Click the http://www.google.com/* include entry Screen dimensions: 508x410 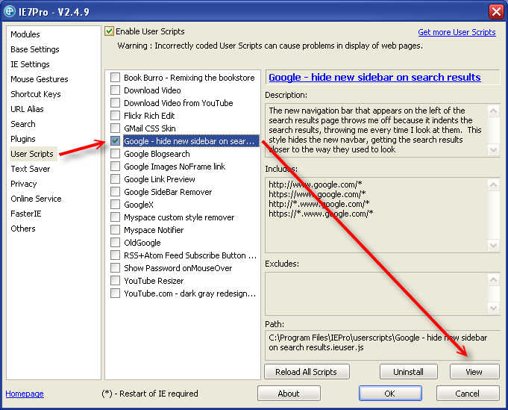point(316,184)
